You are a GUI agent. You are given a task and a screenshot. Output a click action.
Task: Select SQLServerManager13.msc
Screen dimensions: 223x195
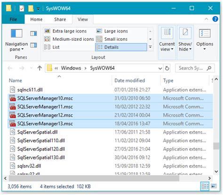coord(111,124)
